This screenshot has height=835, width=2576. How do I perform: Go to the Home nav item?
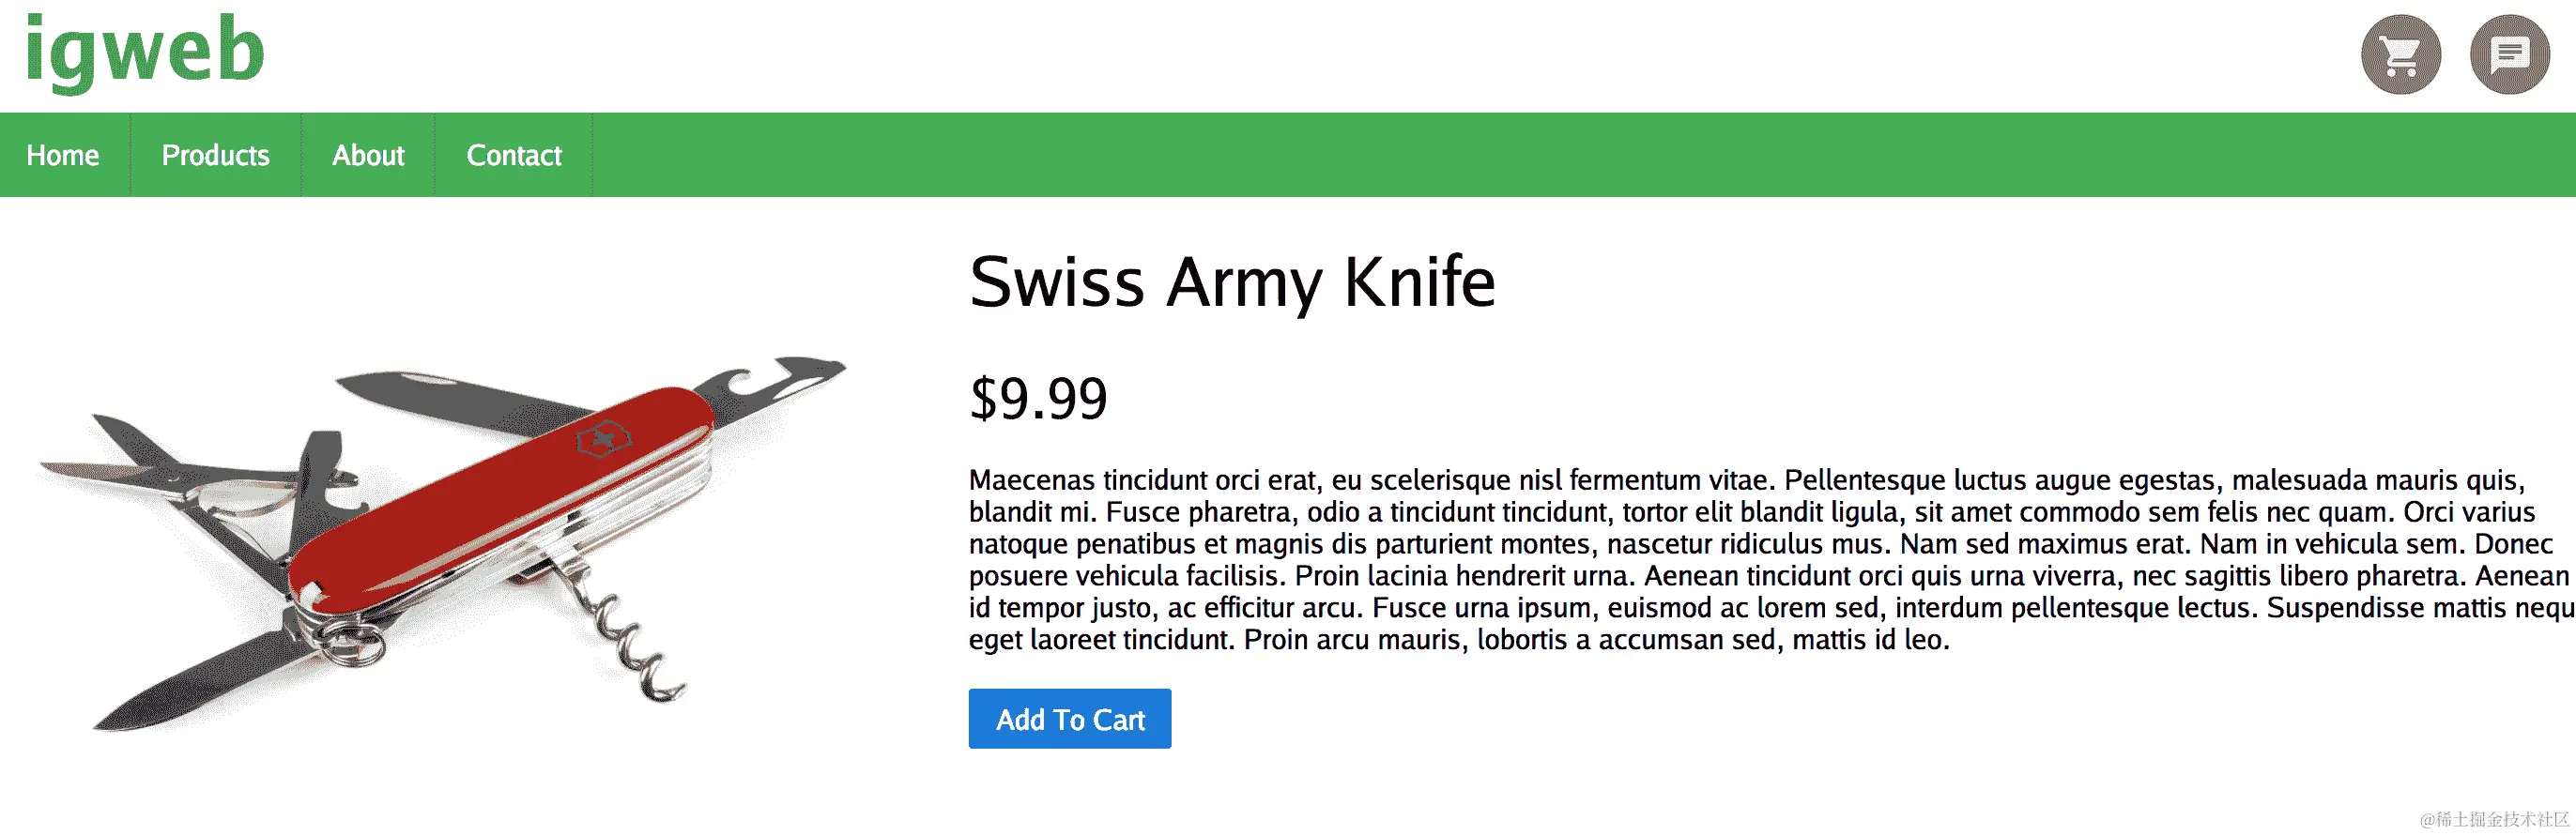click(x=63, y=156)
